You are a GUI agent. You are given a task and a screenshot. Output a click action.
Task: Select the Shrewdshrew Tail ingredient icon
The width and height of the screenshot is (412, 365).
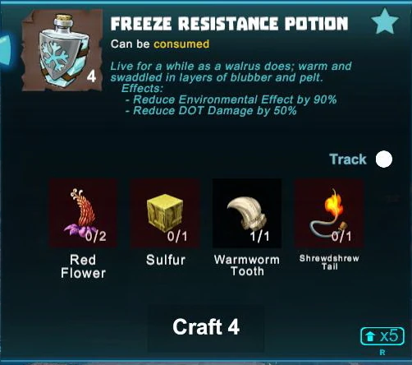click(x=329, y=213)
